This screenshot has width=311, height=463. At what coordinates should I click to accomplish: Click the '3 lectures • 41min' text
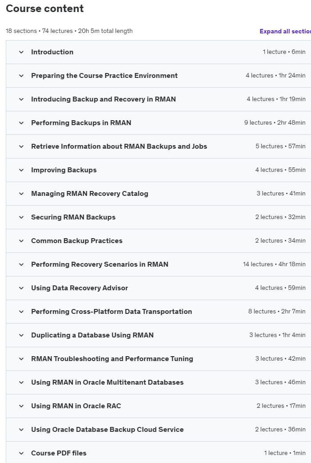pyautogui.click(x=281, y=194)
